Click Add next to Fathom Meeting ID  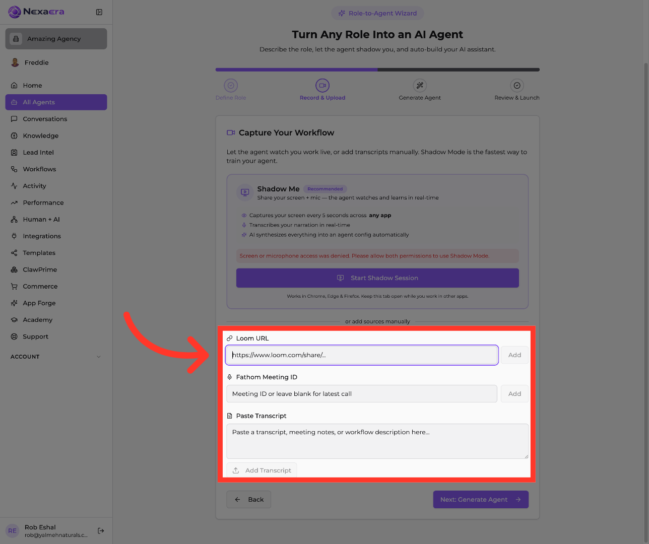[514, 394]
